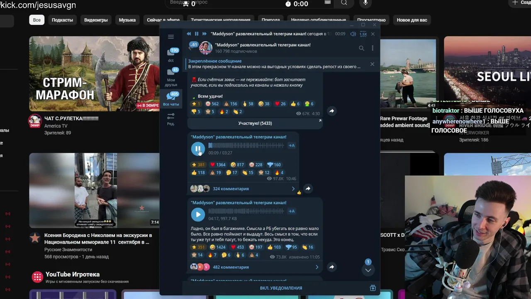Select the Все чаты folder

171,99
